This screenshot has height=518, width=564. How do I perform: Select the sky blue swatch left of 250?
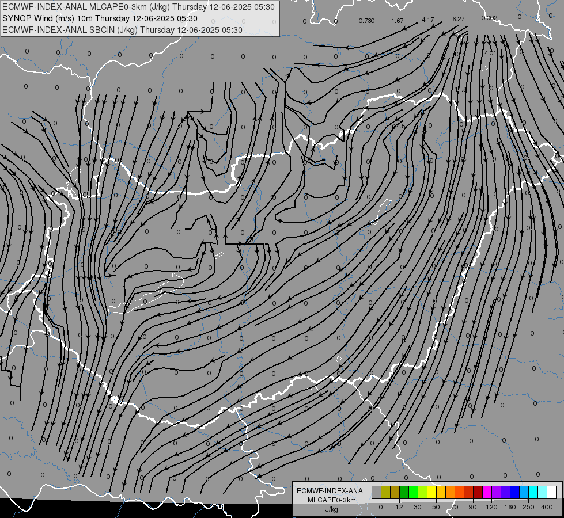(x=524, y=492)
